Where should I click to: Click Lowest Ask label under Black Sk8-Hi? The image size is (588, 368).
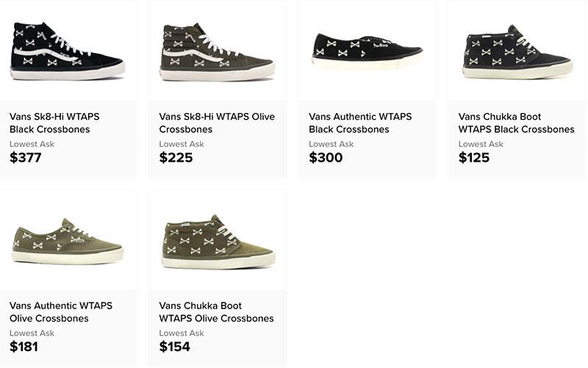click(x=32, y=144)
